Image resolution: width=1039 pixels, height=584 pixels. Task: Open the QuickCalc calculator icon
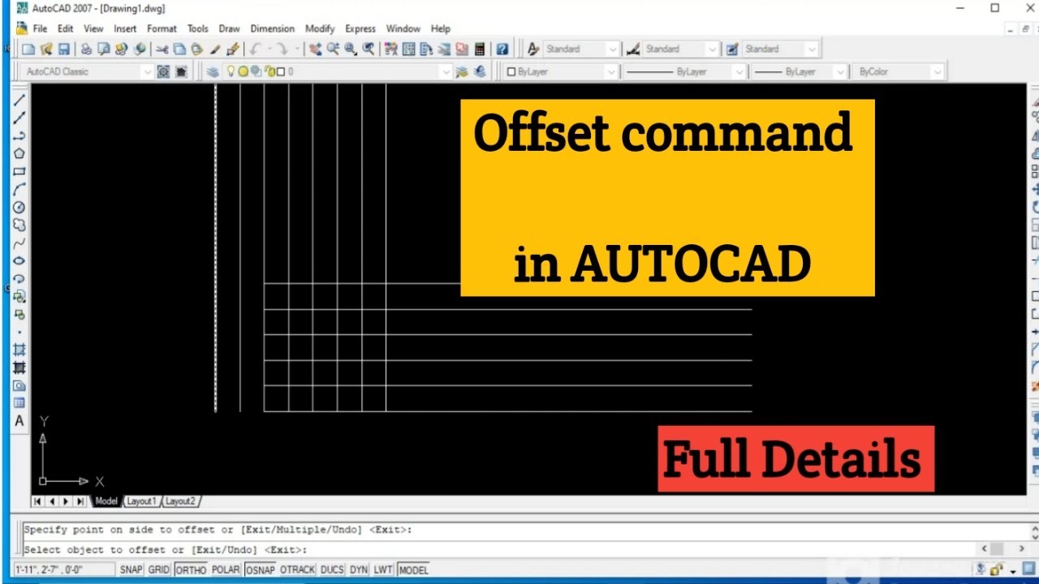coord(480,49)
